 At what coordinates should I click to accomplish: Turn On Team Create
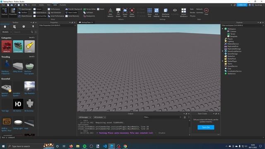point(206,127)
